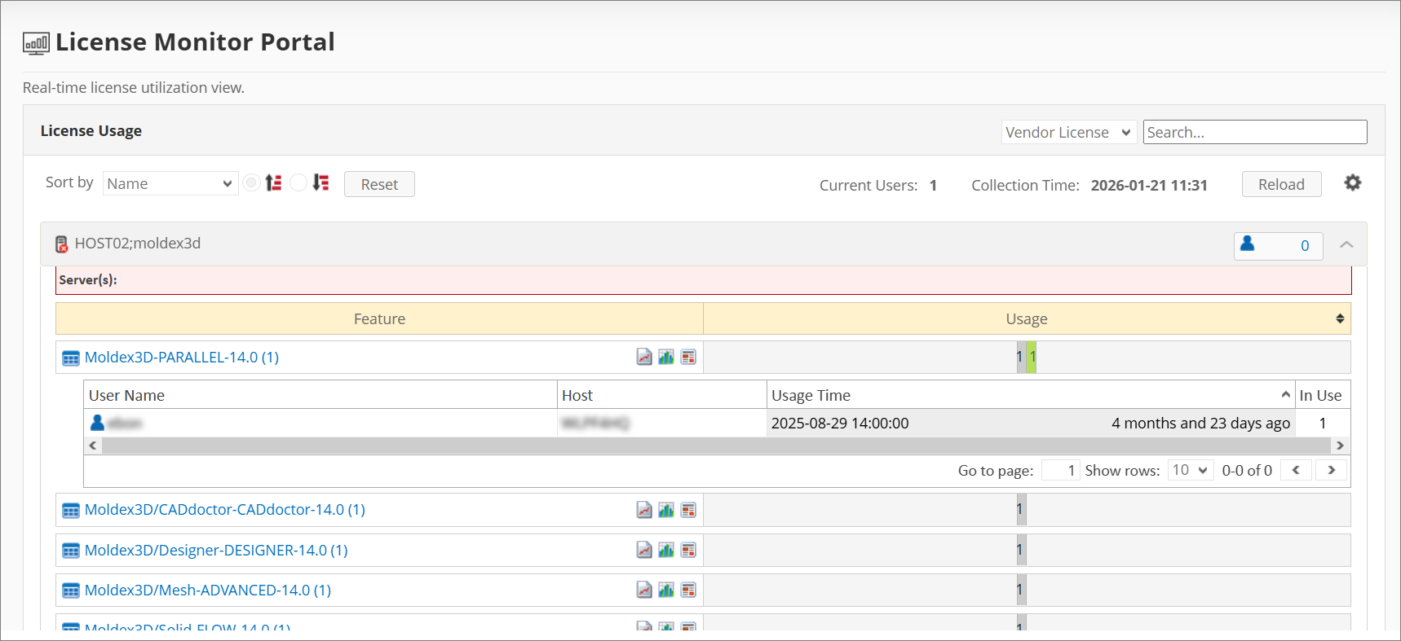
Task: Click the Moldex3D-PARALLEL usage bar
Action: coord(1026,357)
